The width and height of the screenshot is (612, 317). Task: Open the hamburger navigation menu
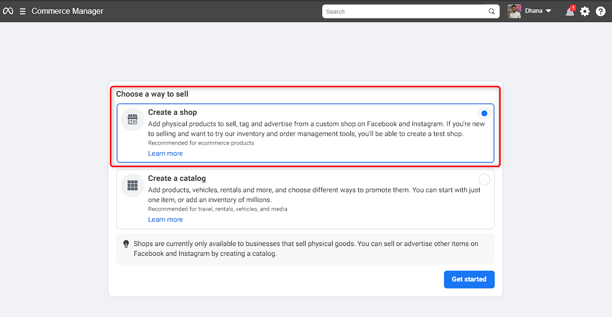[23, 11]
